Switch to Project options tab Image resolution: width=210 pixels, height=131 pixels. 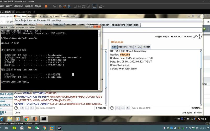(118, 25)
